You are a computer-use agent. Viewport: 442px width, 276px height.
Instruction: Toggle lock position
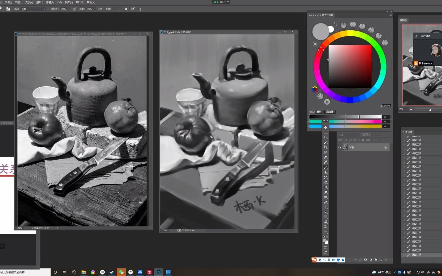[x=355, y=140]
